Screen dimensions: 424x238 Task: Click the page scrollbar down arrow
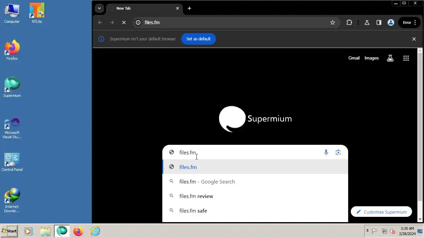click(x=420, y=219)
